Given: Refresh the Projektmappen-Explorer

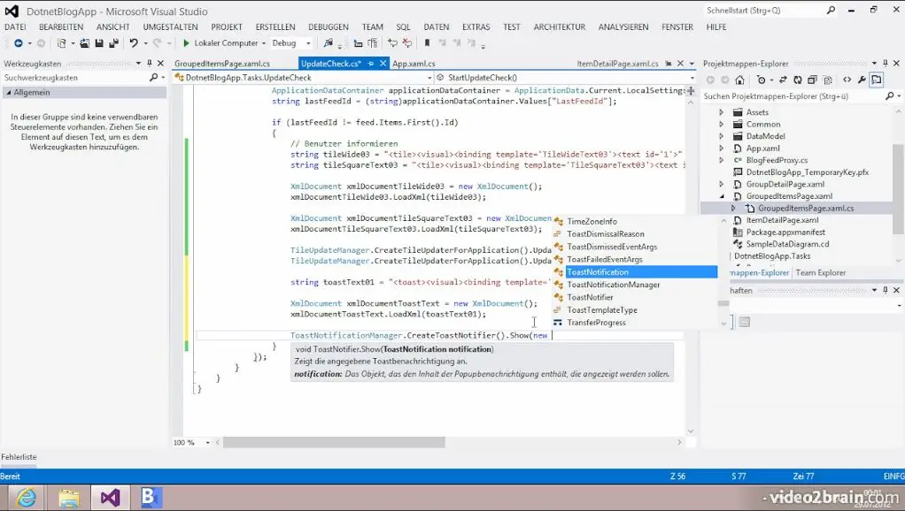Looking at the screenshot, I should coord(798,80).
